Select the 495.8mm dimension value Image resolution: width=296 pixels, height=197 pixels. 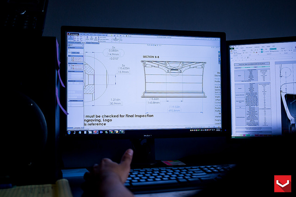[174, 111]
